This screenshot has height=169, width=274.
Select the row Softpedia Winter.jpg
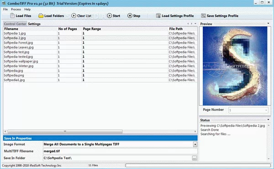pyautogui.click(x=100, y=66)
